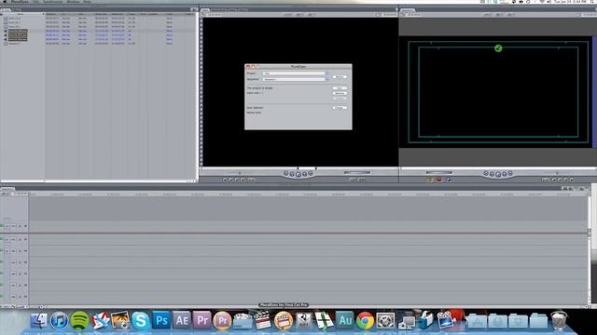
Task: Click Match Frame button in the Canvas
Action: (x=571, y=180)
